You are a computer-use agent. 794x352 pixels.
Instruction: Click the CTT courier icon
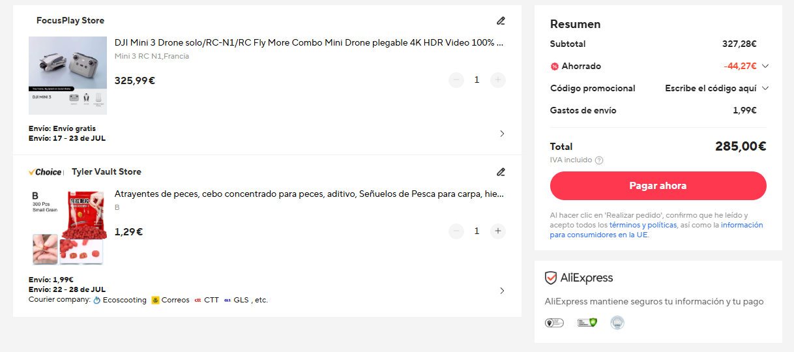198,301
